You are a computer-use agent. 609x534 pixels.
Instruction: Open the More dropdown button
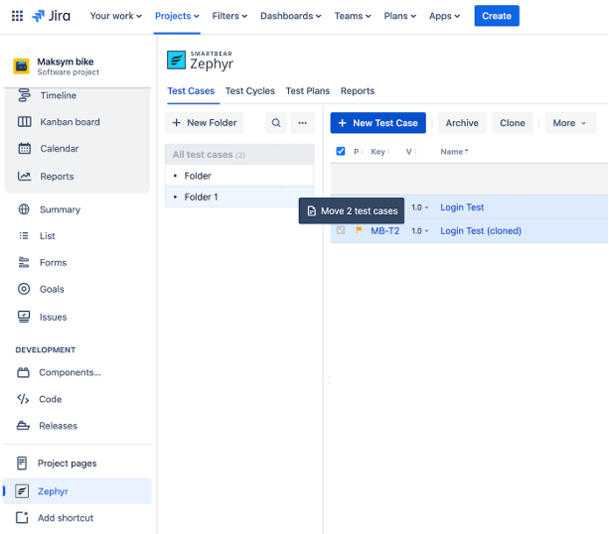[568, 123]
